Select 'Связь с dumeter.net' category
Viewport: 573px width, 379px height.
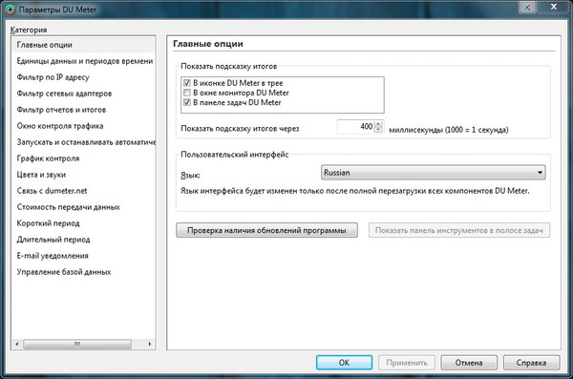pyautogui.click(x=83, y=191)
